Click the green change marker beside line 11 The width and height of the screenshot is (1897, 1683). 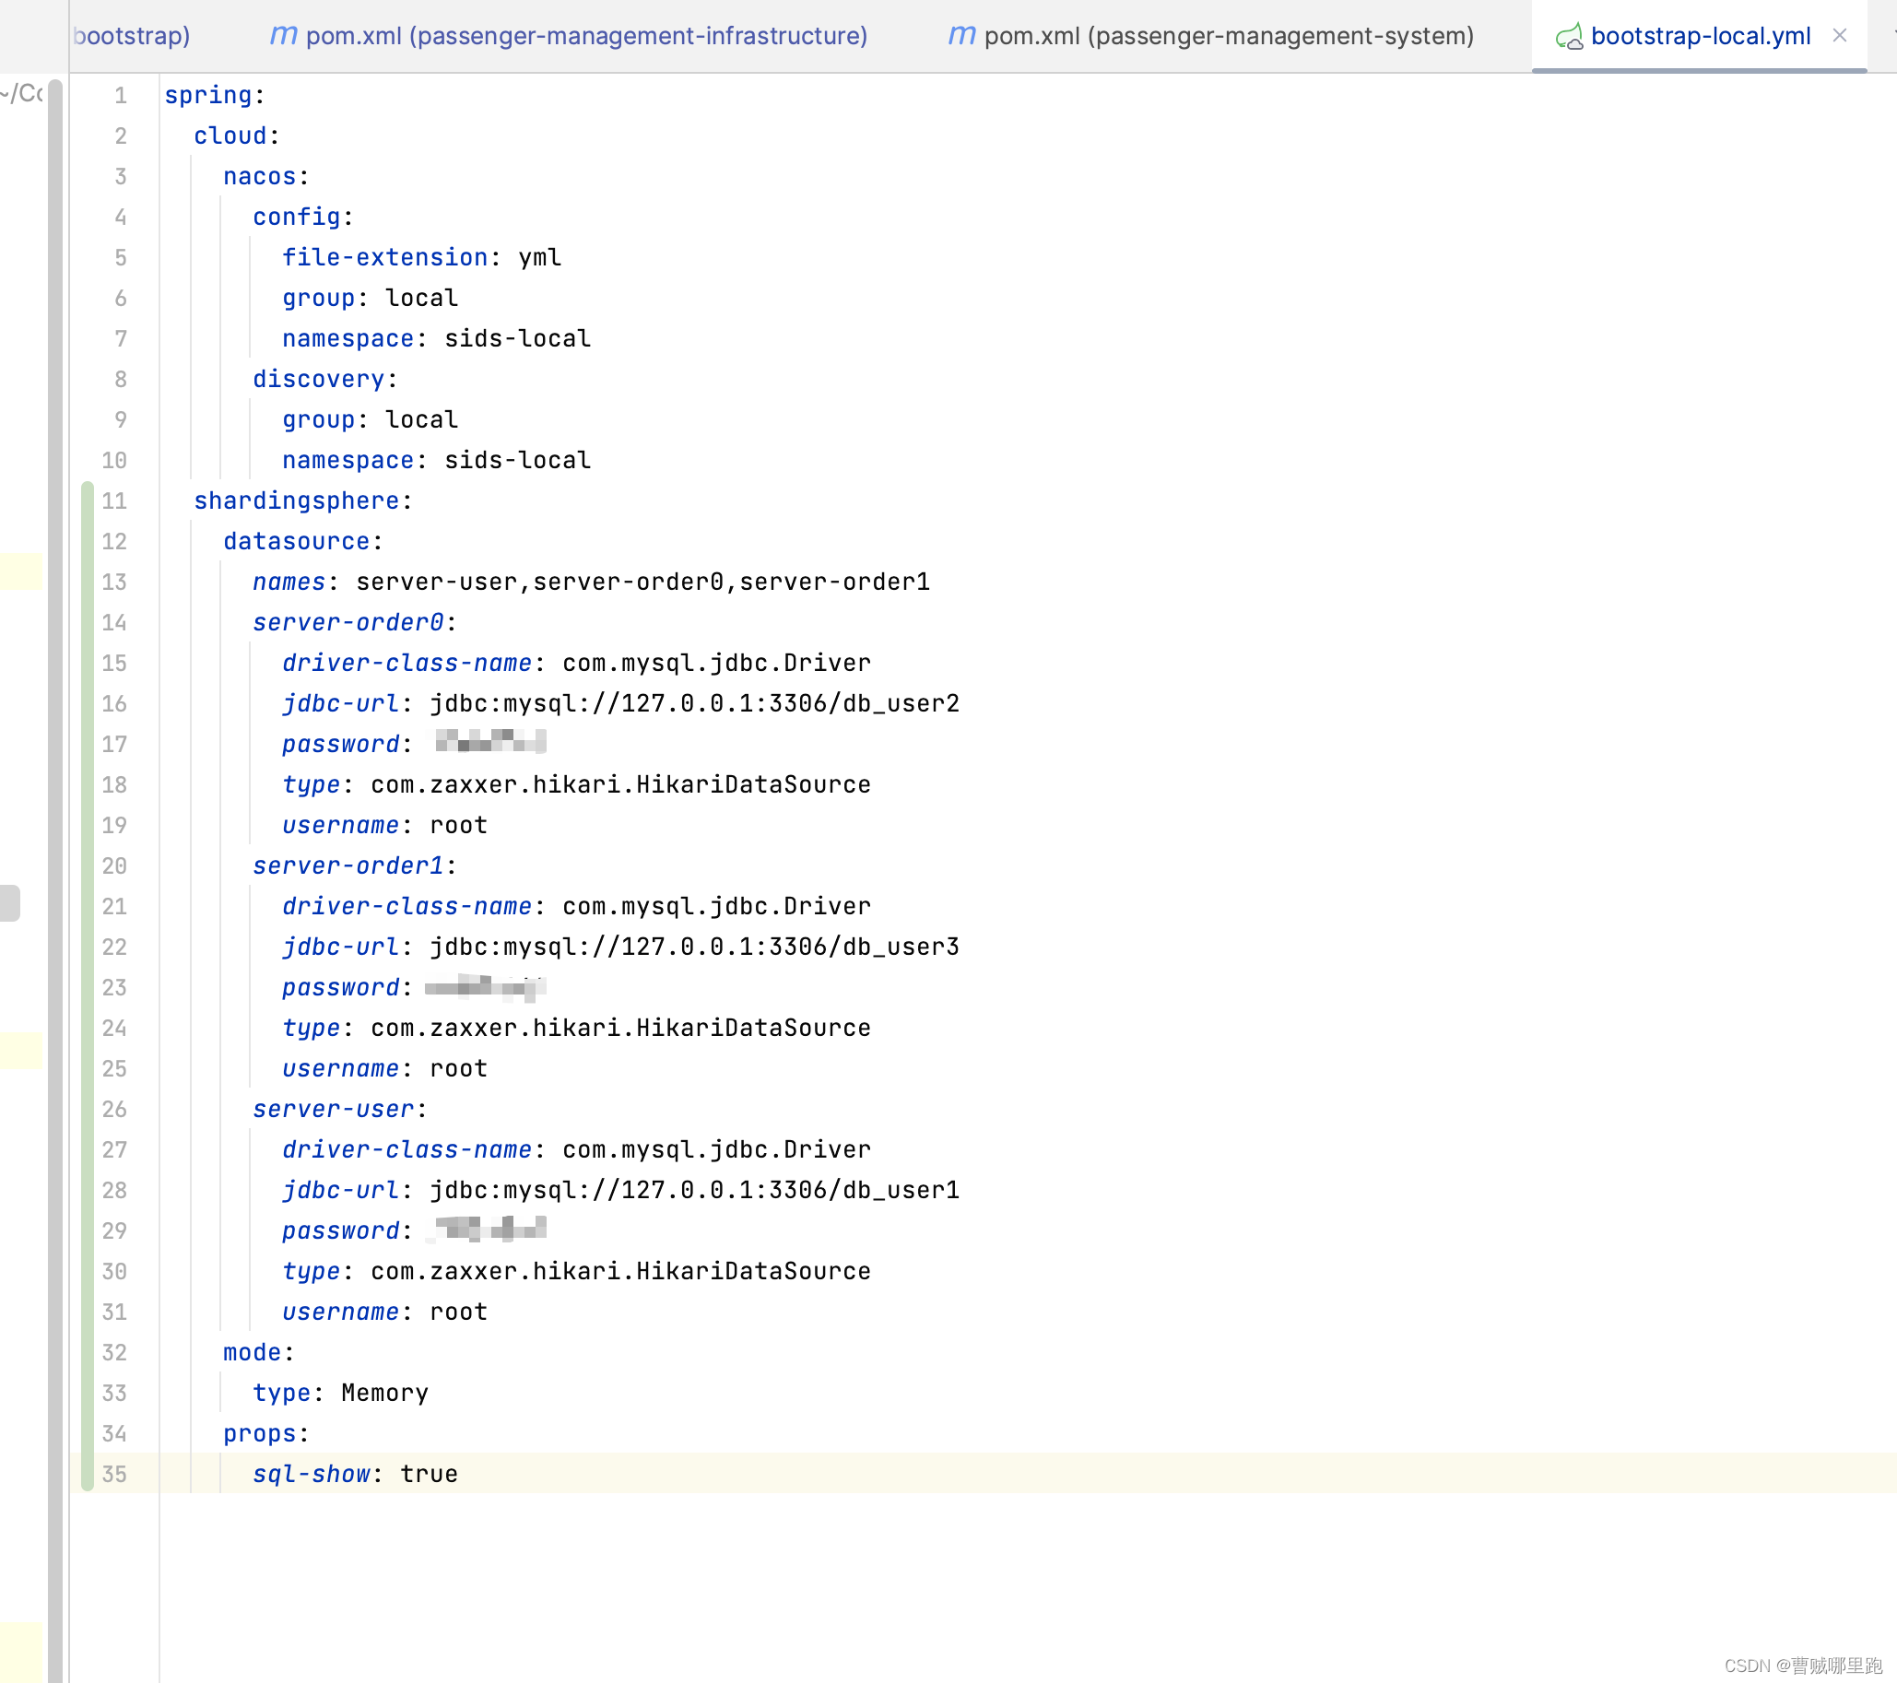(88, 501)
